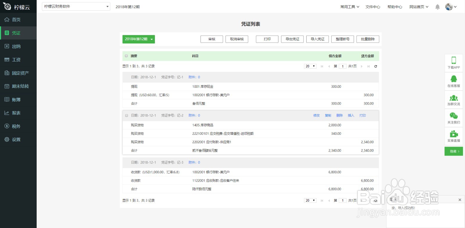Screen dimensions: 465x228
Task: Click the 关注我们 WeChat icon
Action: [x=454, y=116]
